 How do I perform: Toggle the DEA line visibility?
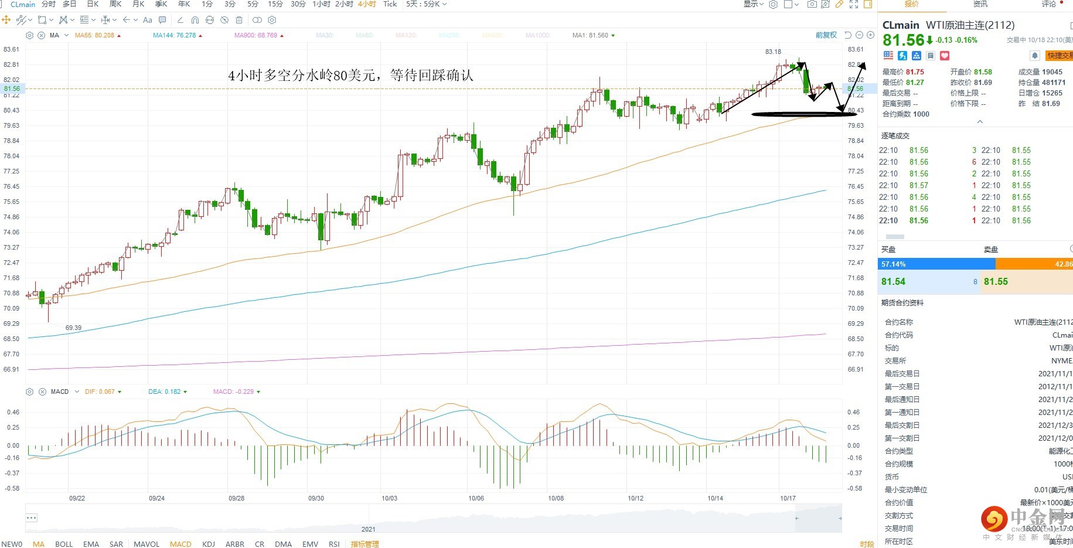pos(168,392)
